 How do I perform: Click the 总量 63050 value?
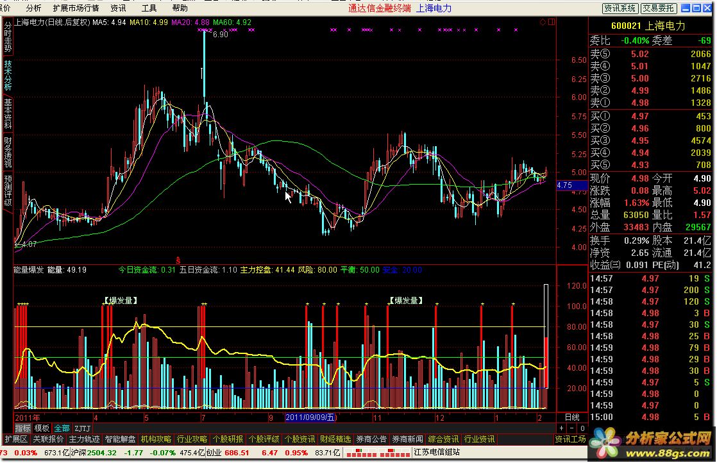click(x=636, y=215)
